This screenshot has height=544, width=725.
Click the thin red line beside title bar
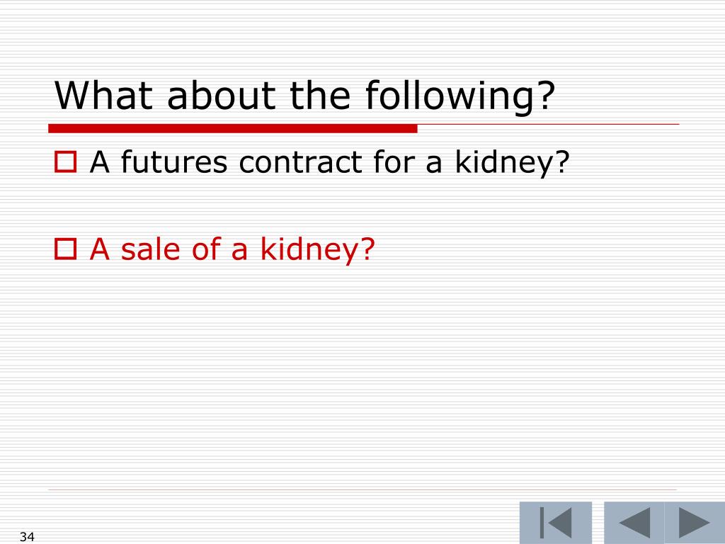pos(549,125)
